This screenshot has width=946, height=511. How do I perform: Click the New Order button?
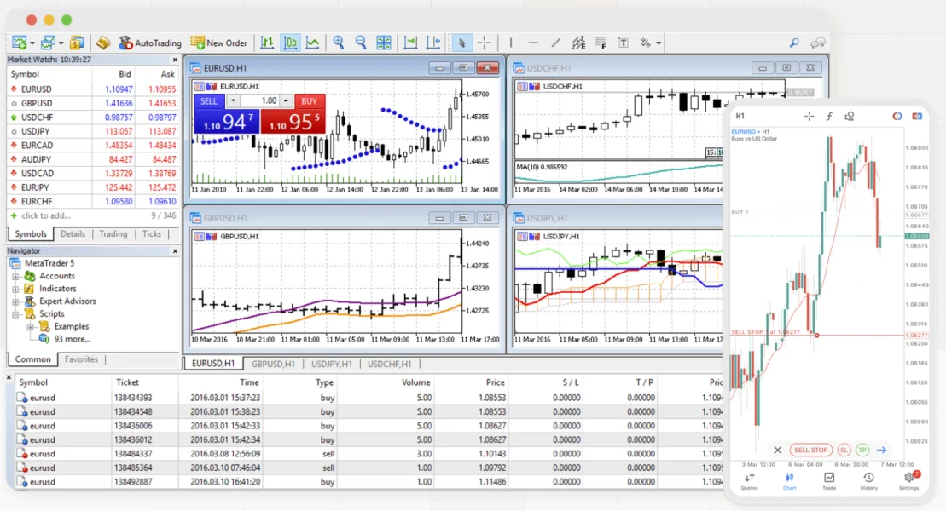point(218,43)
